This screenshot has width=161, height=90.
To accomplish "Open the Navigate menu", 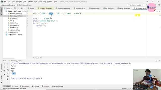I will coord(19,2).
